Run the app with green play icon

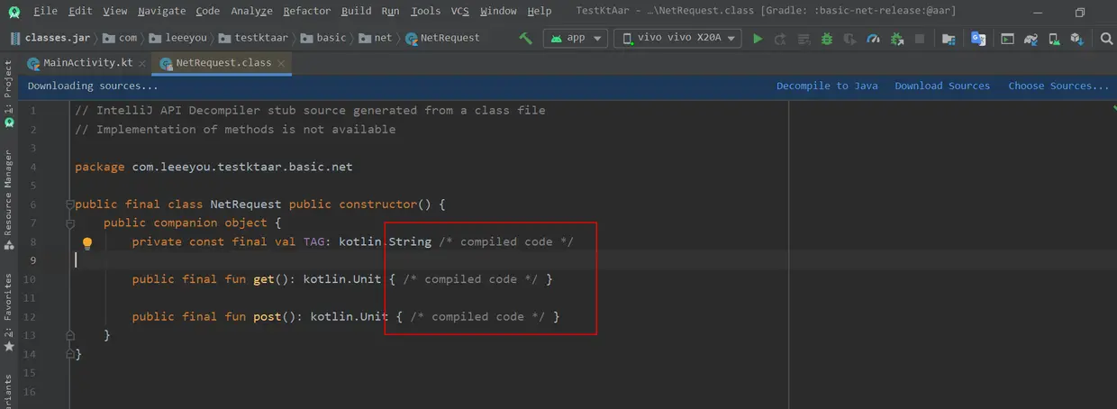pos(758,39)
